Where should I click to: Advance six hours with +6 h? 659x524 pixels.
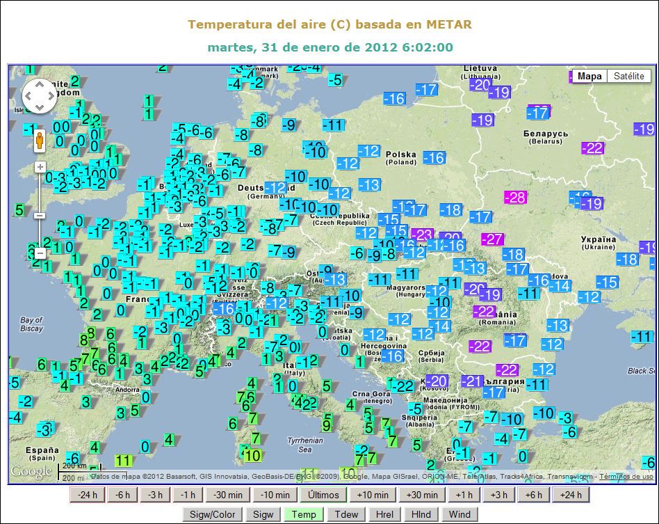[533, 495]
